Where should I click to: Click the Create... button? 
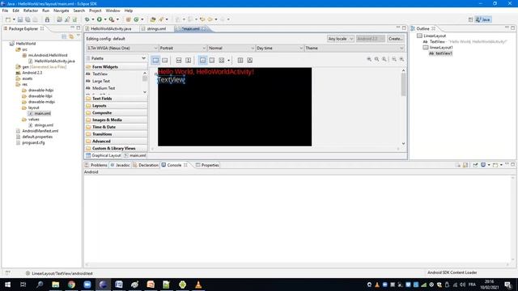[396, 39]
